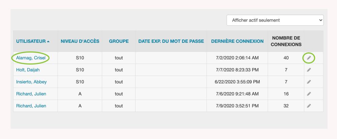
Task: Click the edit pencil for Holt, Daijah
Action: tap(309, 70)
